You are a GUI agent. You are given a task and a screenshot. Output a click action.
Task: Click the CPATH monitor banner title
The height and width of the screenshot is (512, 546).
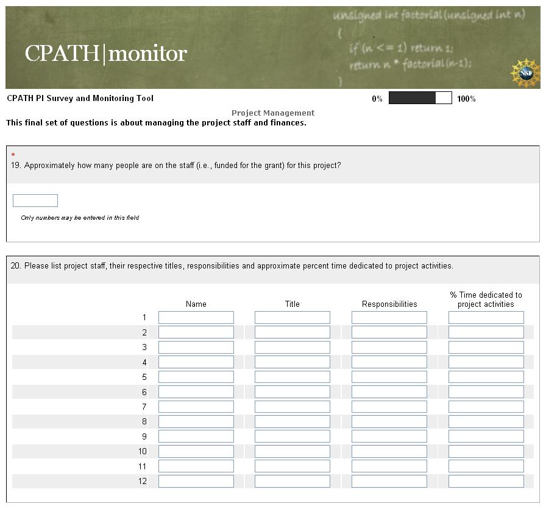(106, 54)
